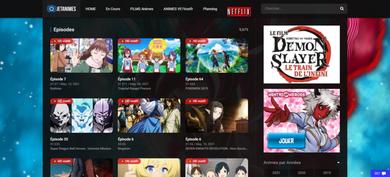The height and width of the screenshot is (177, 390).
Task: Click the Animes par Années heading
Action: click(282, 163)
